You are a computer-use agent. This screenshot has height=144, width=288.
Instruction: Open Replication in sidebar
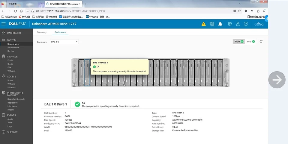[13, 103]
